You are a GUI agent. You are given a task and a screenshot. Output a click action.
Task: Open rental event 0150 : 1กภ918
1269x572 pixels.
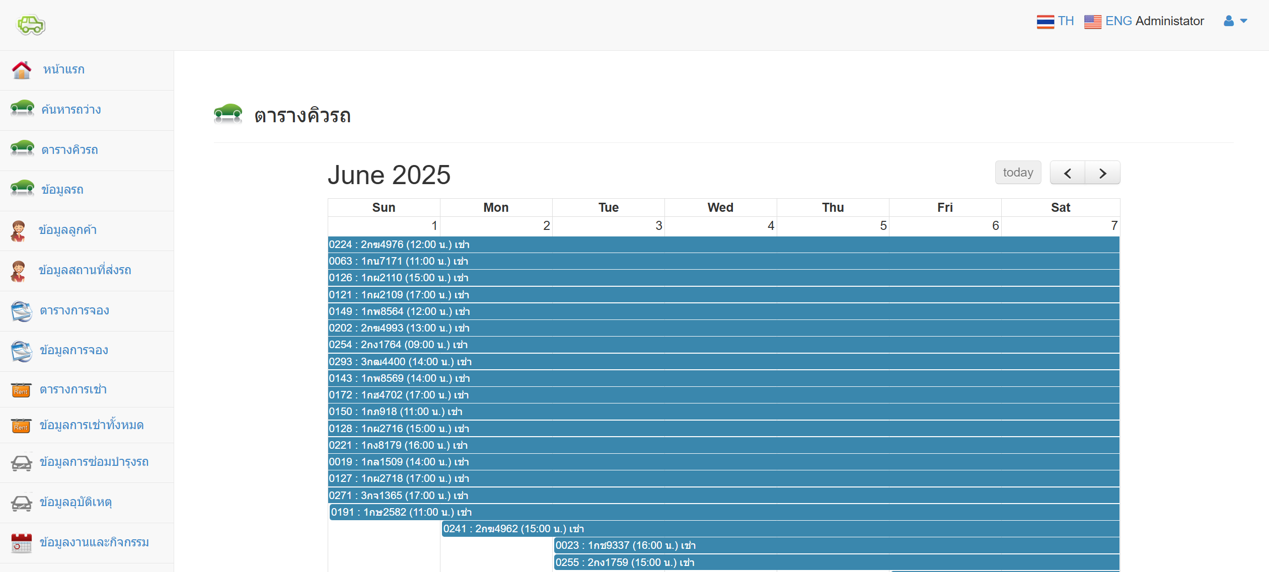coord(724,412)
